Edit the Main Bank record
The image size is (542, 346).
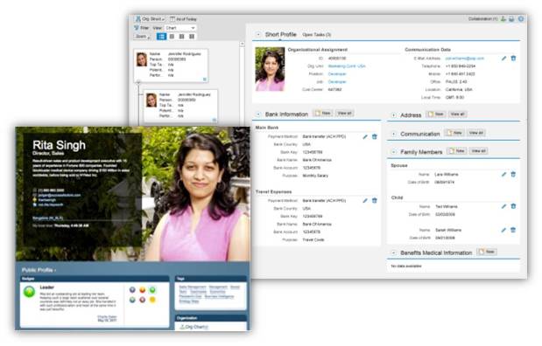[x=365, y=137]
